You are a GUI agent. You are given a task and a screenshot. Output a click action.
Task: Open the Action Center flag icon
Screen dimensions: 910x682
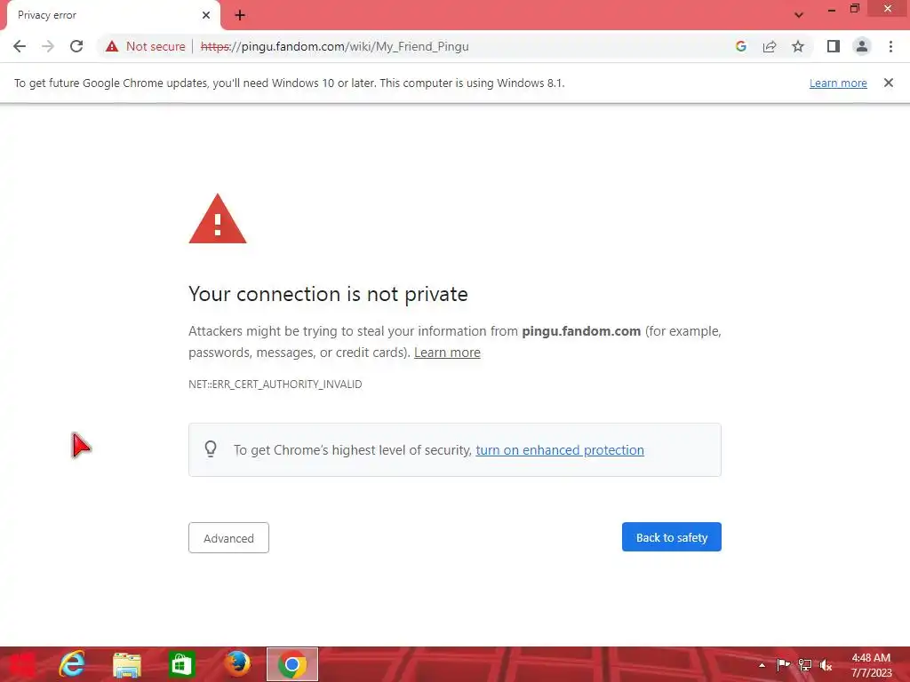783,664
